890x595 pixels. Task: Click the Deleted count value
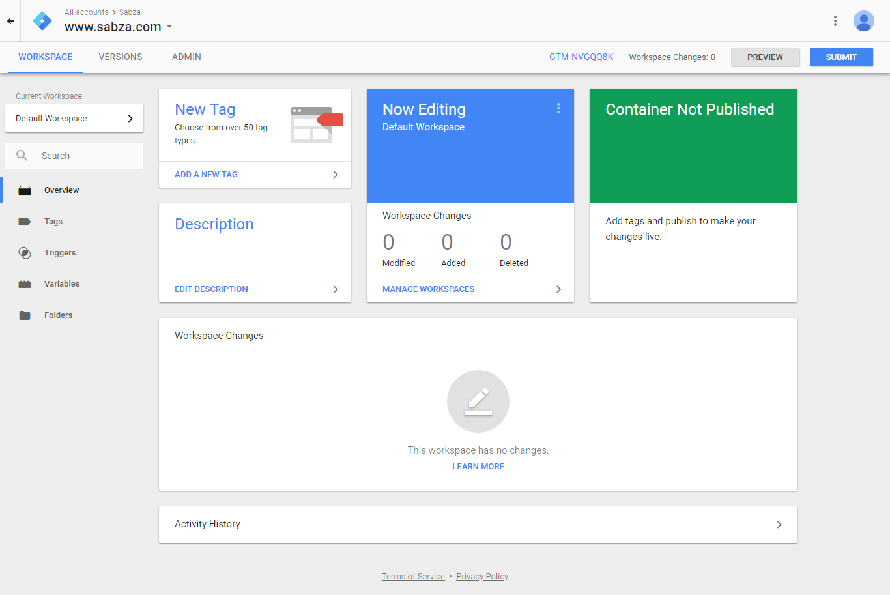tap(506, 242)
